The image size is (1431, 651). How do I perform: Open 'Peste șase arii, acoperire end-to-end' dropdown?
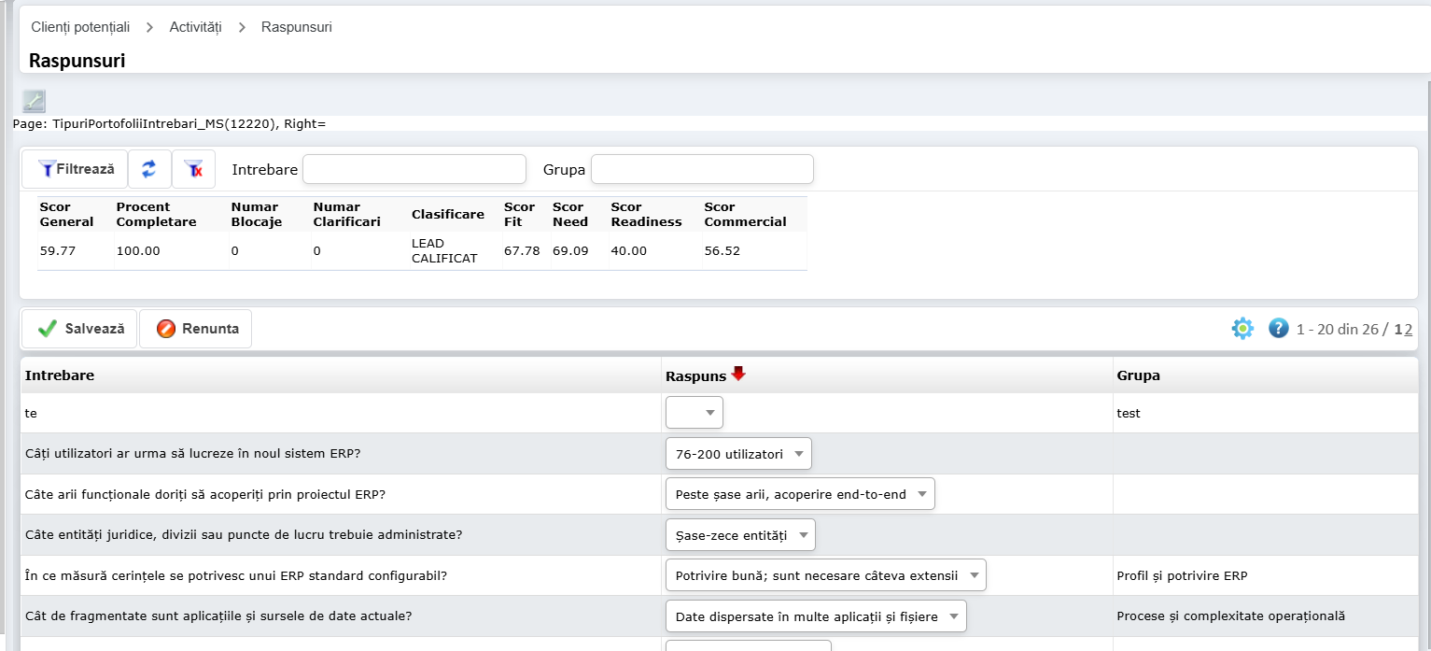click(800, 494)
